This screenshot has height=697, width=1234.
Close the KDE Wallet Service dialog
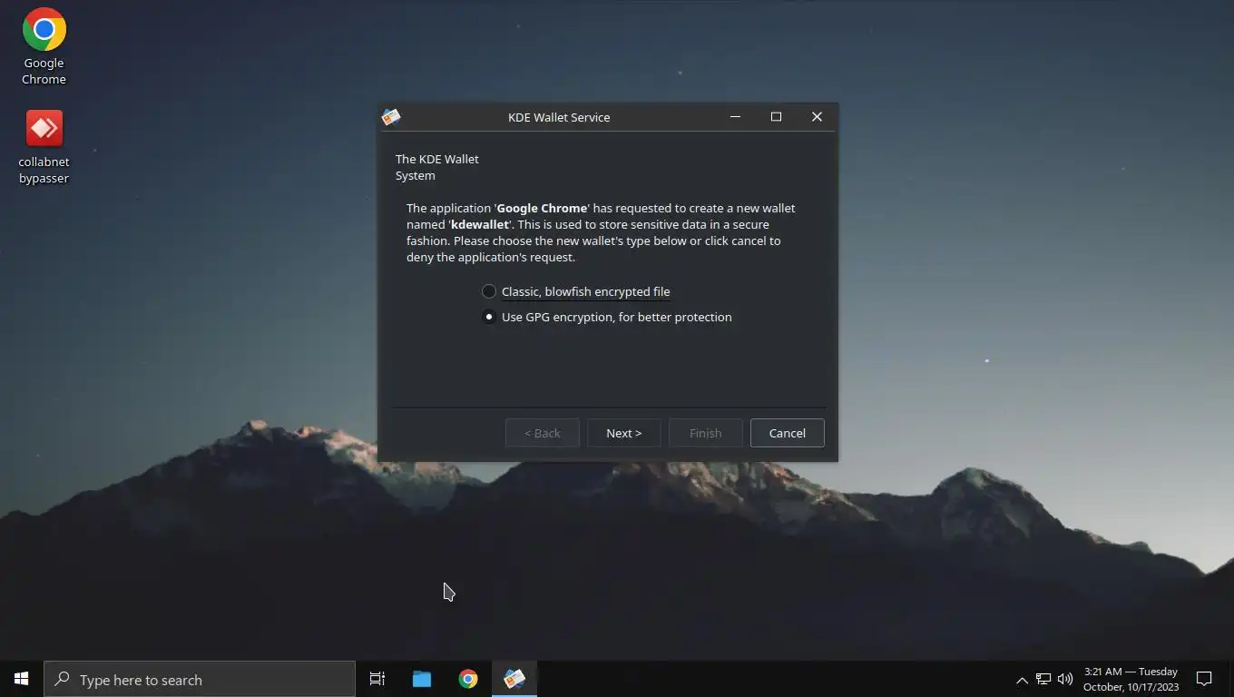pyautogui.click(x=817, y=117)
